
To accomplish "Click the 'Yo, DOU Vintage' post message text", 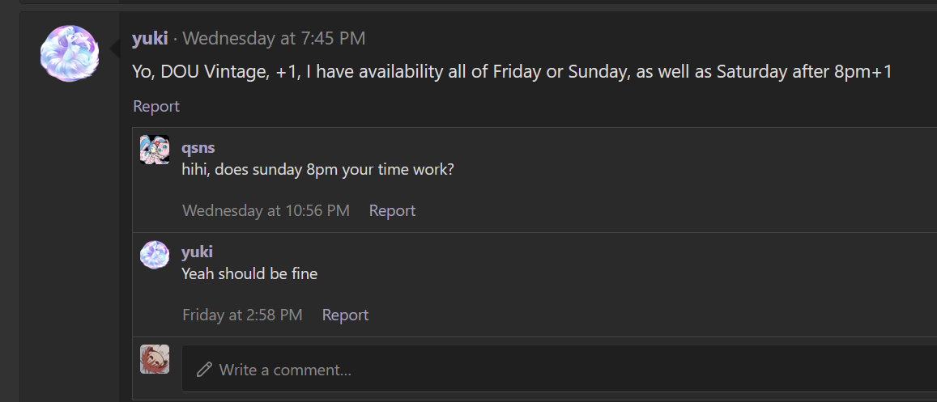I will pyautogui.click(x=512, y=72).
